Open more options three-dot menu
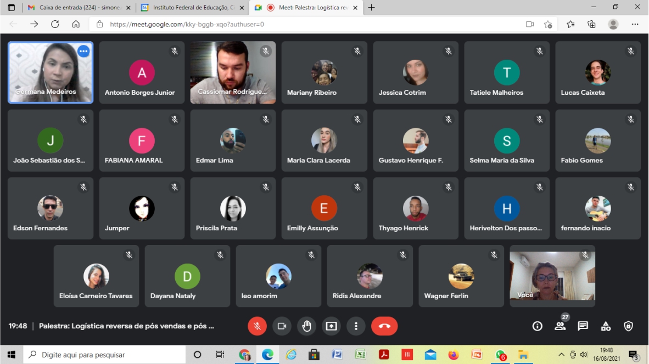 tap(356, 326)
